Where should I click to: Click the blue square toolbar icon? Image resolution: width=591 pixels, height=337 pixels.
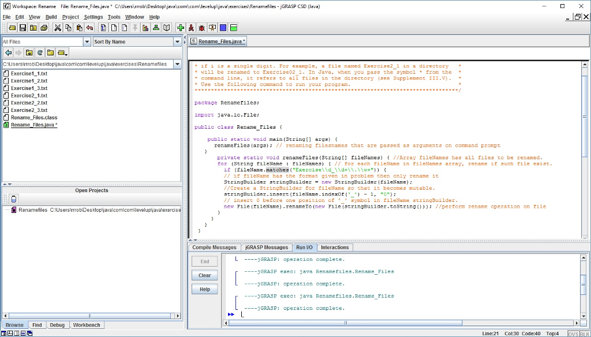click(x=223, y=28)
